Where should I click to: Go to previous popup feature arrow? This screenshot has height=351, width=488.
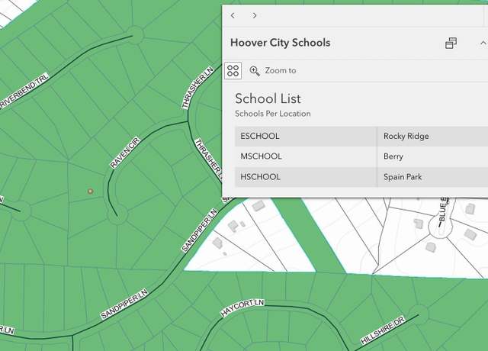(233, 15)
